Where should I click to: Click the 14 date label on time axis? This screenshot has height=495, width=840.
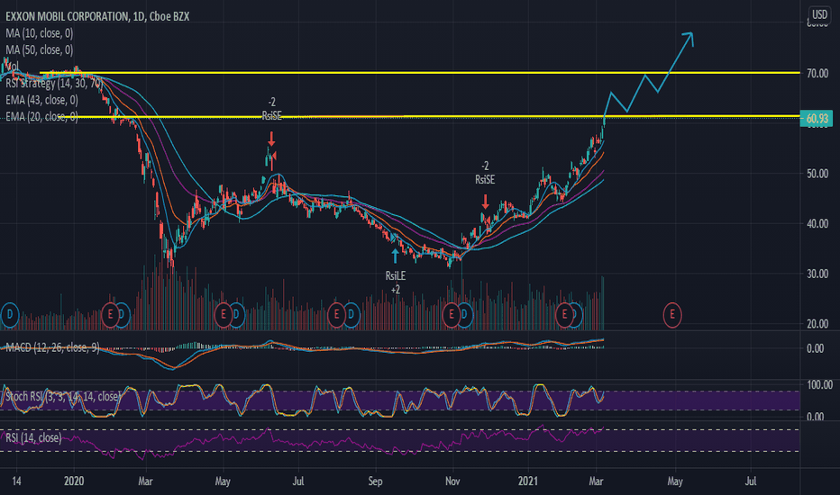(x=16, y=481)
